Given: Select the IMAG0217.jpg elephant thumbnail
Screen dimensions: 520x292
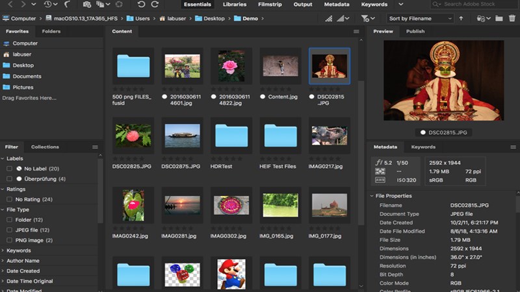Looking at the screenshot, I should point(330,136).
